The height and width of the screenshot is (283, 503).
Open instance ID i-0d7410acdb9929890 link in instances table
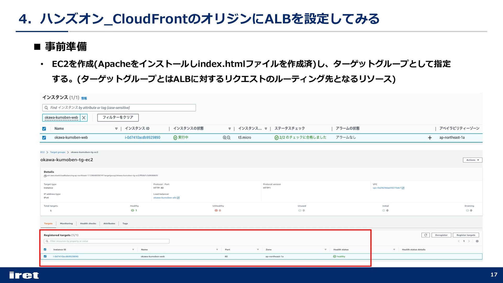(x=143, y=138)
